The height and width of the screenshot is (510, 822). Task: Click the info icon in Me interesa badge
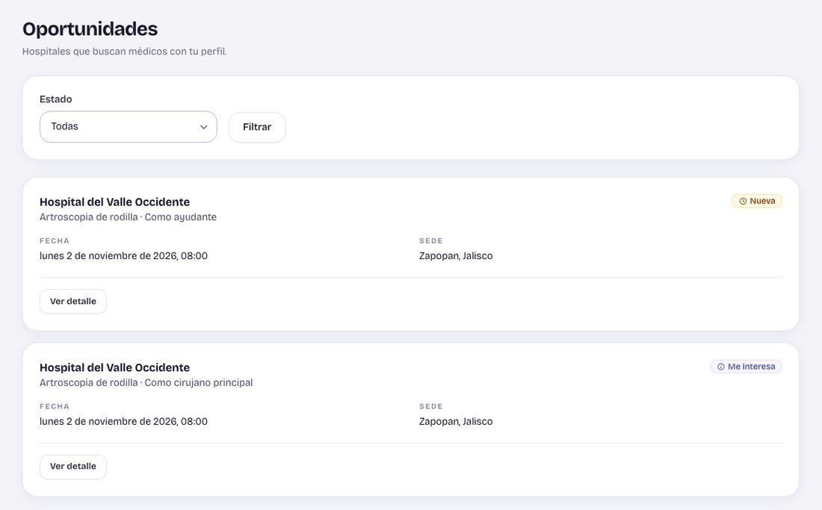point(721,367)
